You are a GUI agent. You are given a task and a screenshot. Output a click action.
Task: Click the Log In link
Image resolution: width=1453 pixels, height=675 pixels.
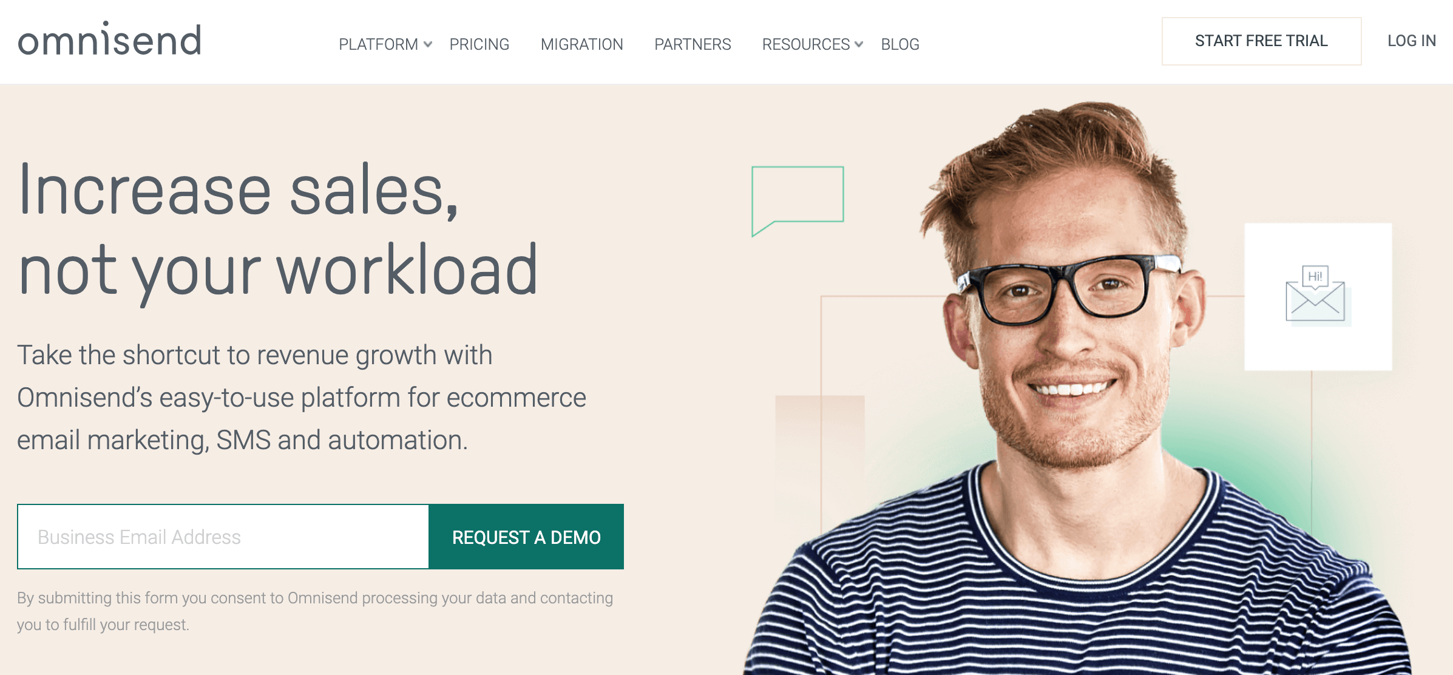point(1412,41)
